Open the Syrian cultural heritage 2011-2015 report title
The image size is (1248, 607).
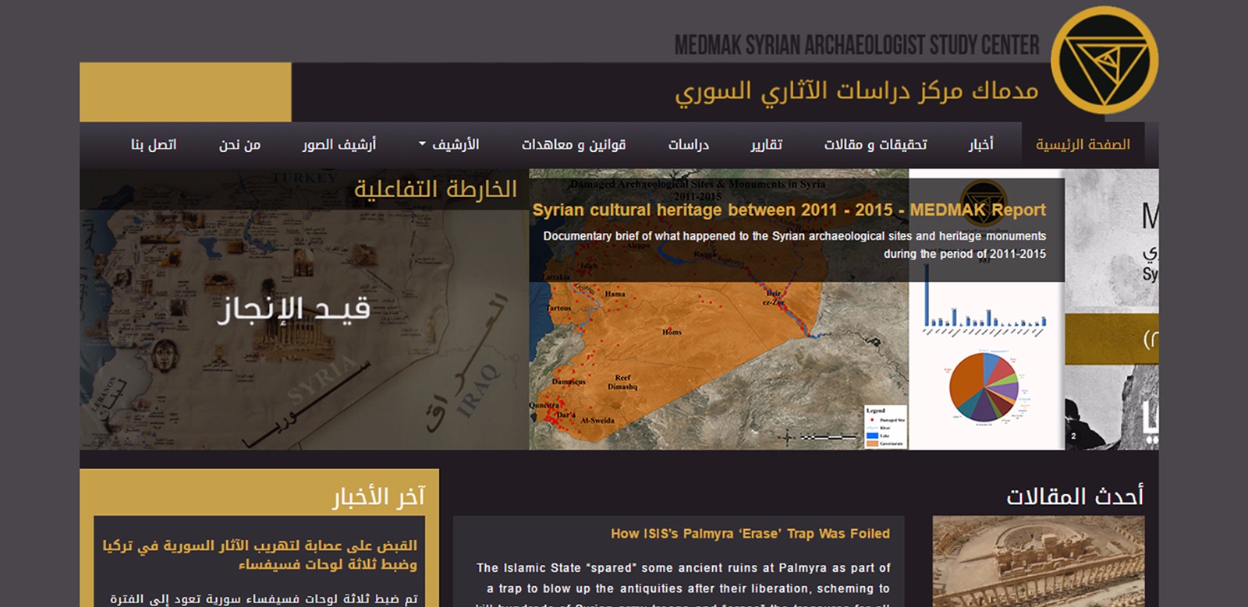coord(789,210)
